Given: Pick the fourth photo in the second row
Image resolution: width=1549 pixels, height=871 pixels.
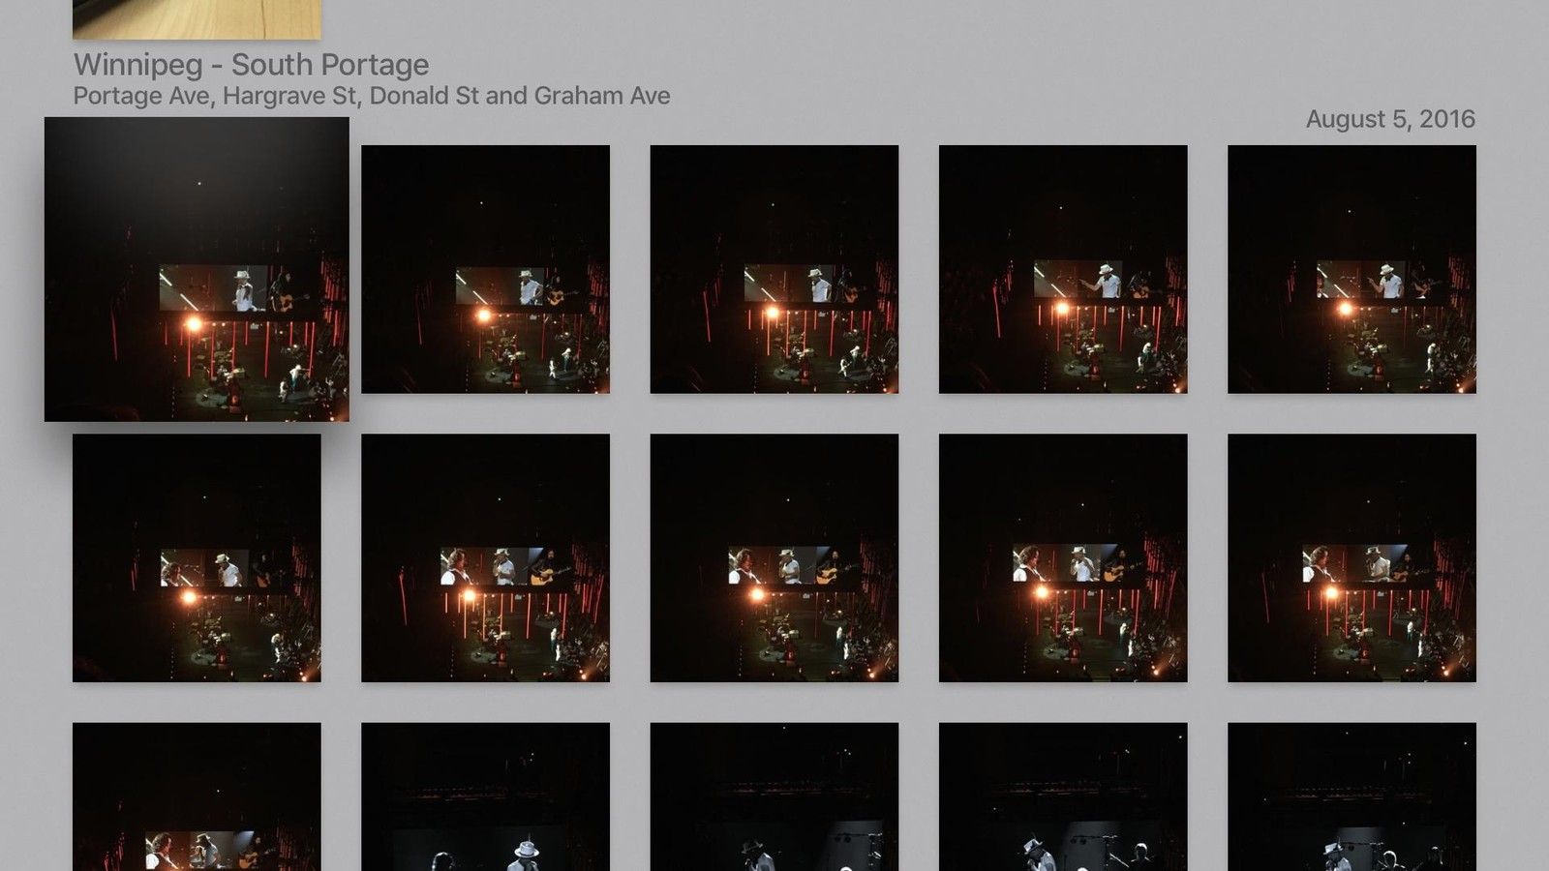Looking at the screenshot, I should pos(1062,557).
